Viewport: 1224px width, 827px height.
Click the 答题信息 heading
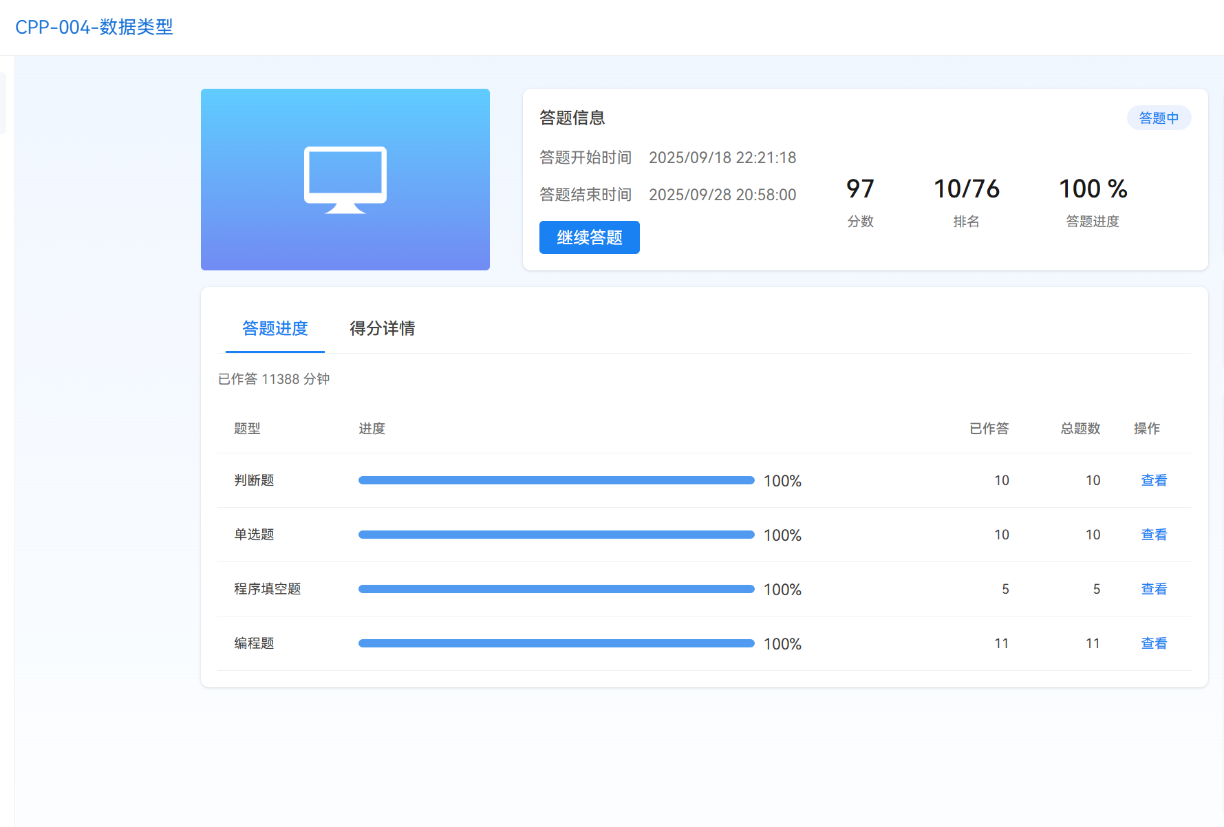[572, 118]
